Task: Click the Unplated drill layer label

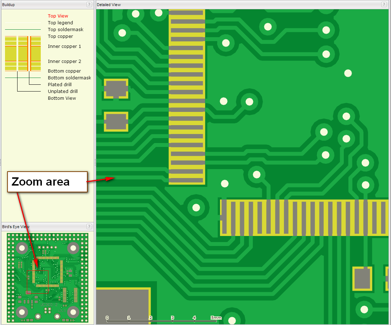Action: coord(63,92)
